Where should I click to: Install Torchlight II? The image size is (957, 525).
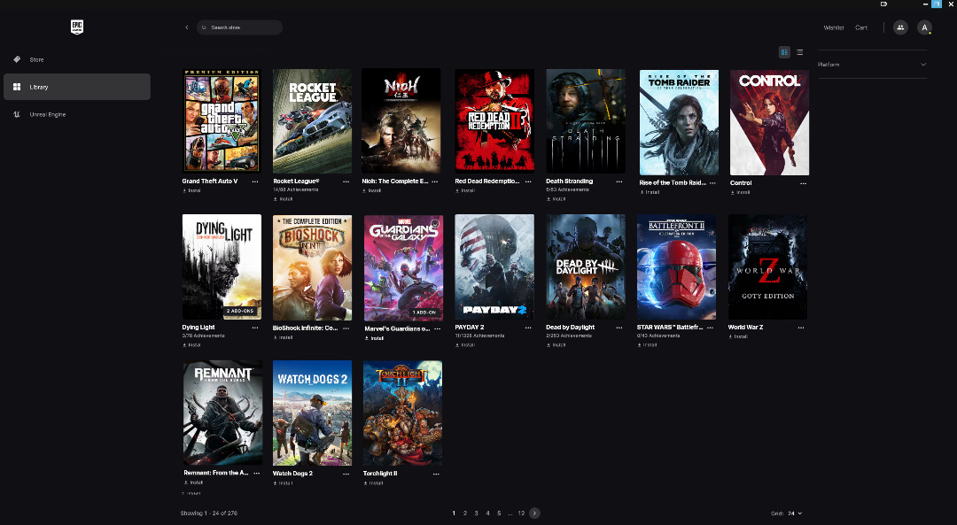click(373, 483)
